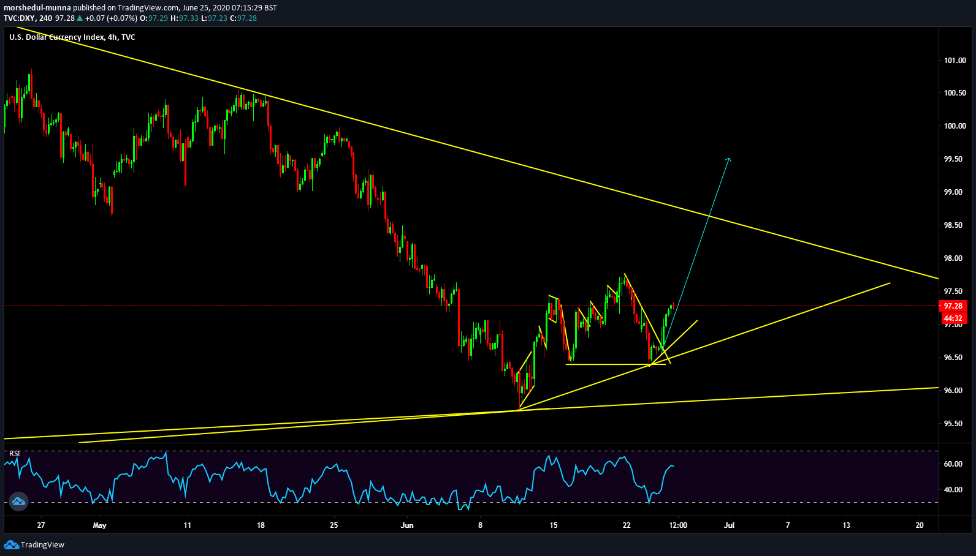Click the 99.50 price axis label

click(953, 159)
